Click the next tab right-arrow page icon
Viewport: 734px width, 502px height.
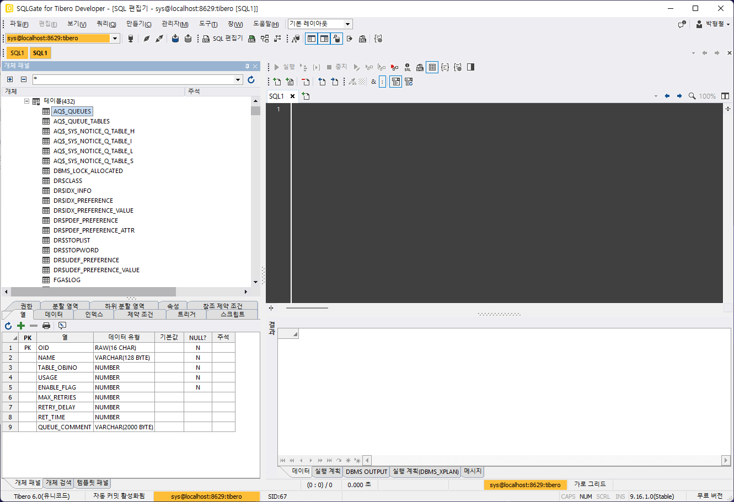pyautogui.click(x=334, y=82)
